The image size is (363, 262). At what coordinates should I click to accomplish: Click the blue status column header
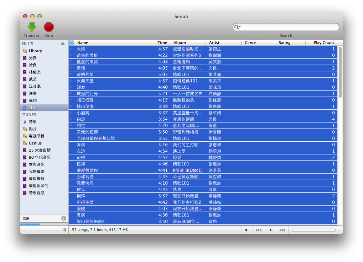click(x=71, y=43)
